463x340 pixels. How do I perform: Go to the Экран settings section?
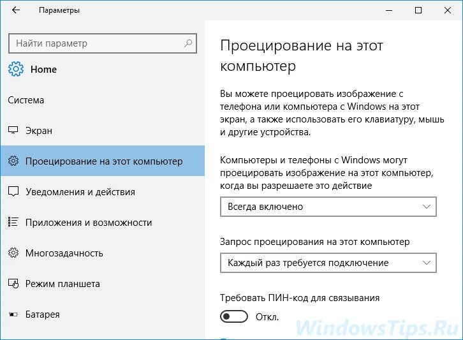click(39, 131)
